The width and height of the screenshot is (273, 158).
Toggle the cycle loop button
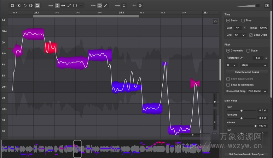[x=37, y=6]
